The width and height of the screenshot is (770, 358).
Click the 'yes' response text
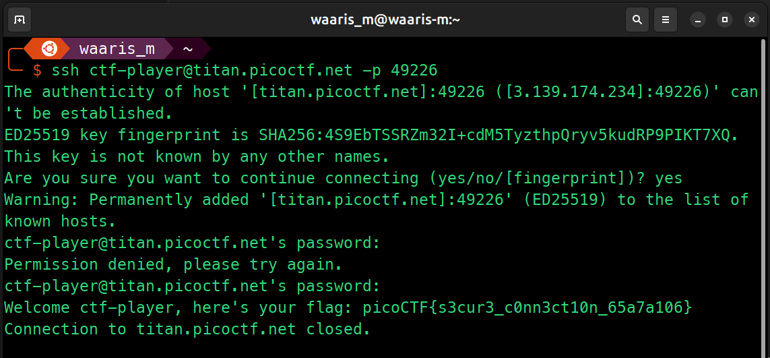click(x=668, y=178)
